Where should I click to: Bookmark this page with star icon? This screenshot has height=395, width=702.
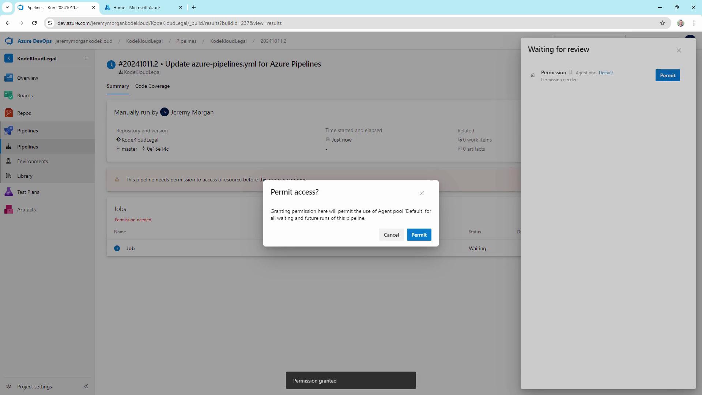pos(662,23)
